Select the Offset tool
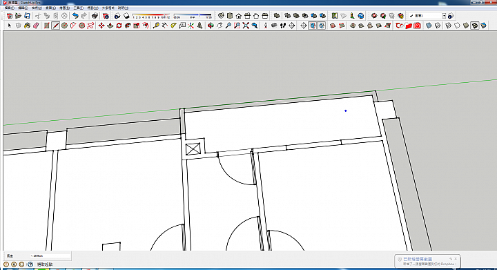The width and height of the screenshot is (497, 270). (x=146, y=26)
